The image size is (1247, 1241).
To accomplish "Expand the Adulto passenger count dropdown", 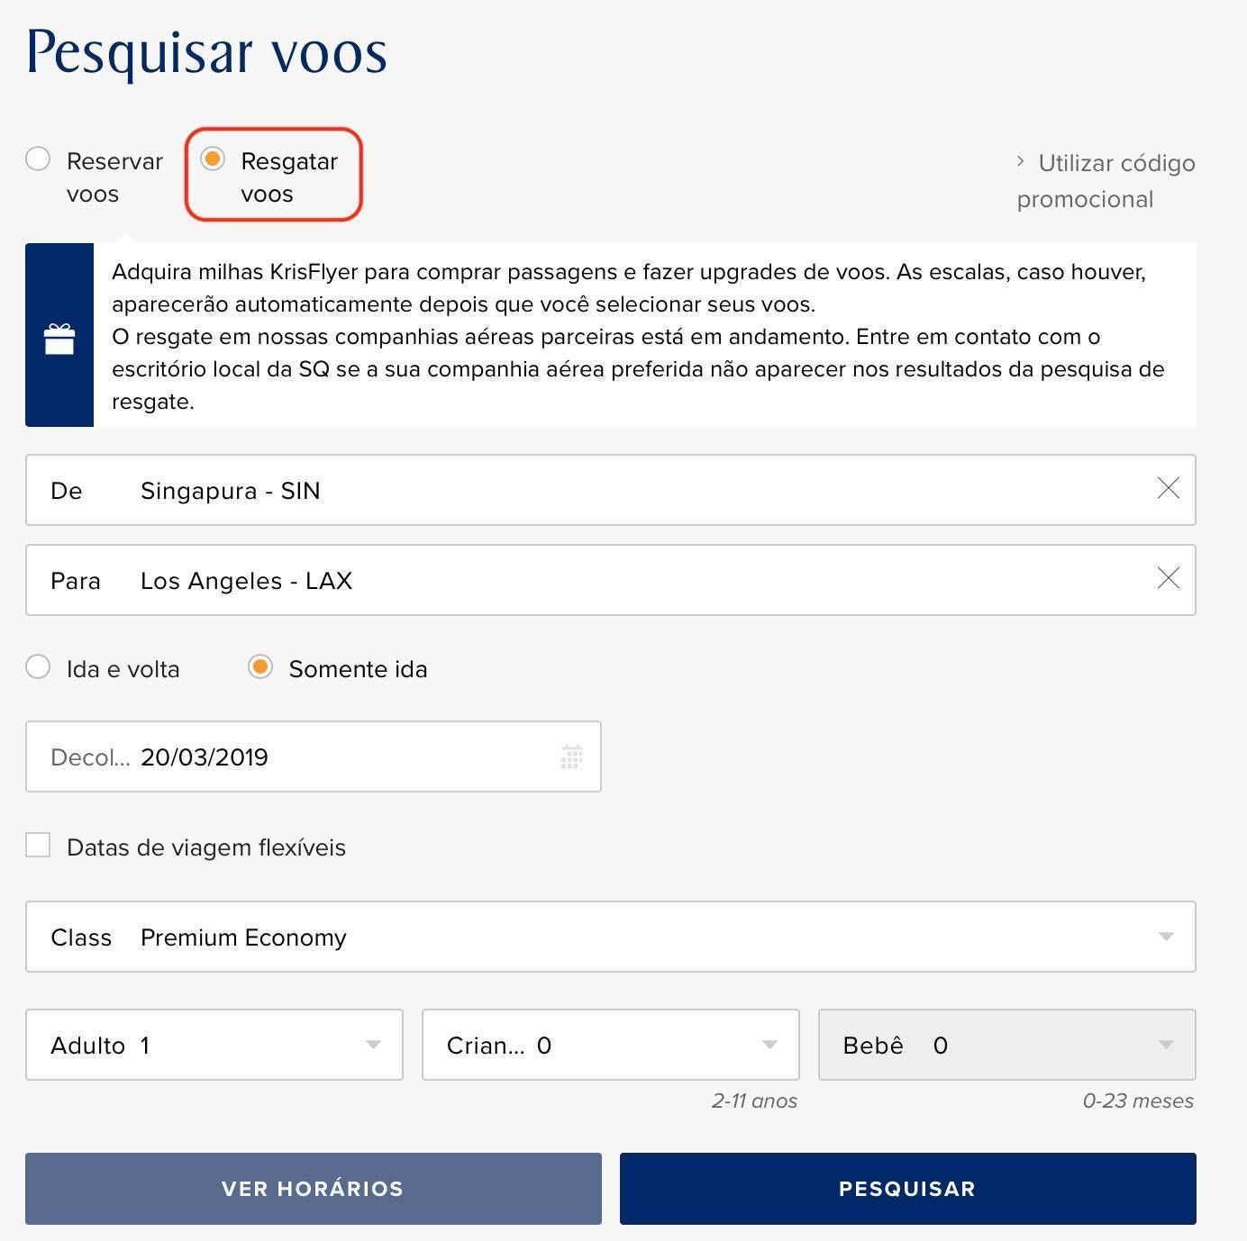I will [x=214, y=1045].
